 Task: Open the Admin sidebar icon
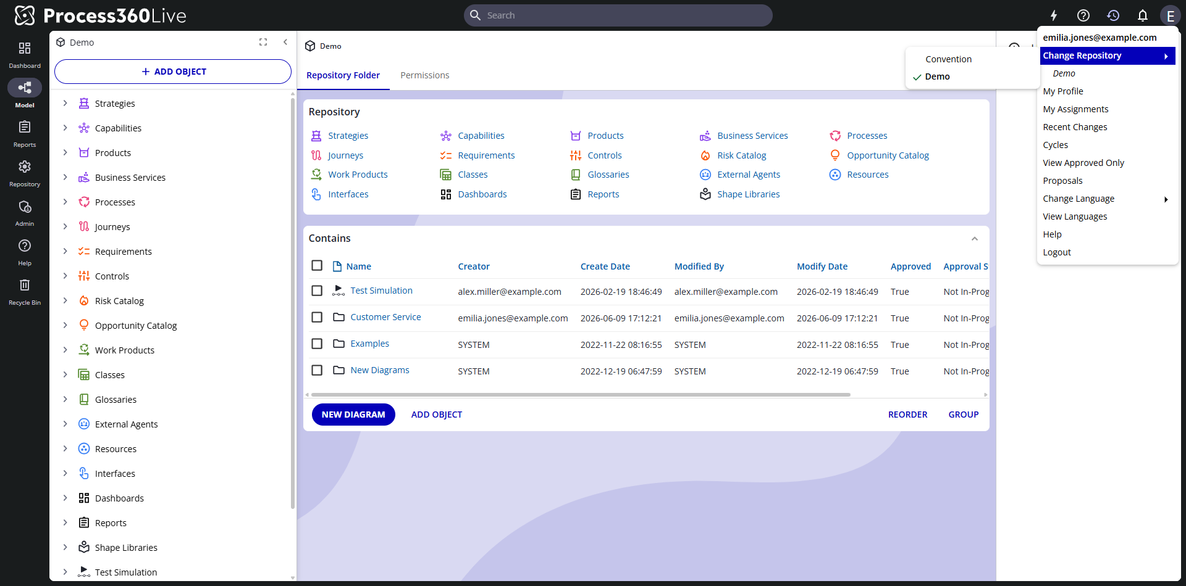25,212
